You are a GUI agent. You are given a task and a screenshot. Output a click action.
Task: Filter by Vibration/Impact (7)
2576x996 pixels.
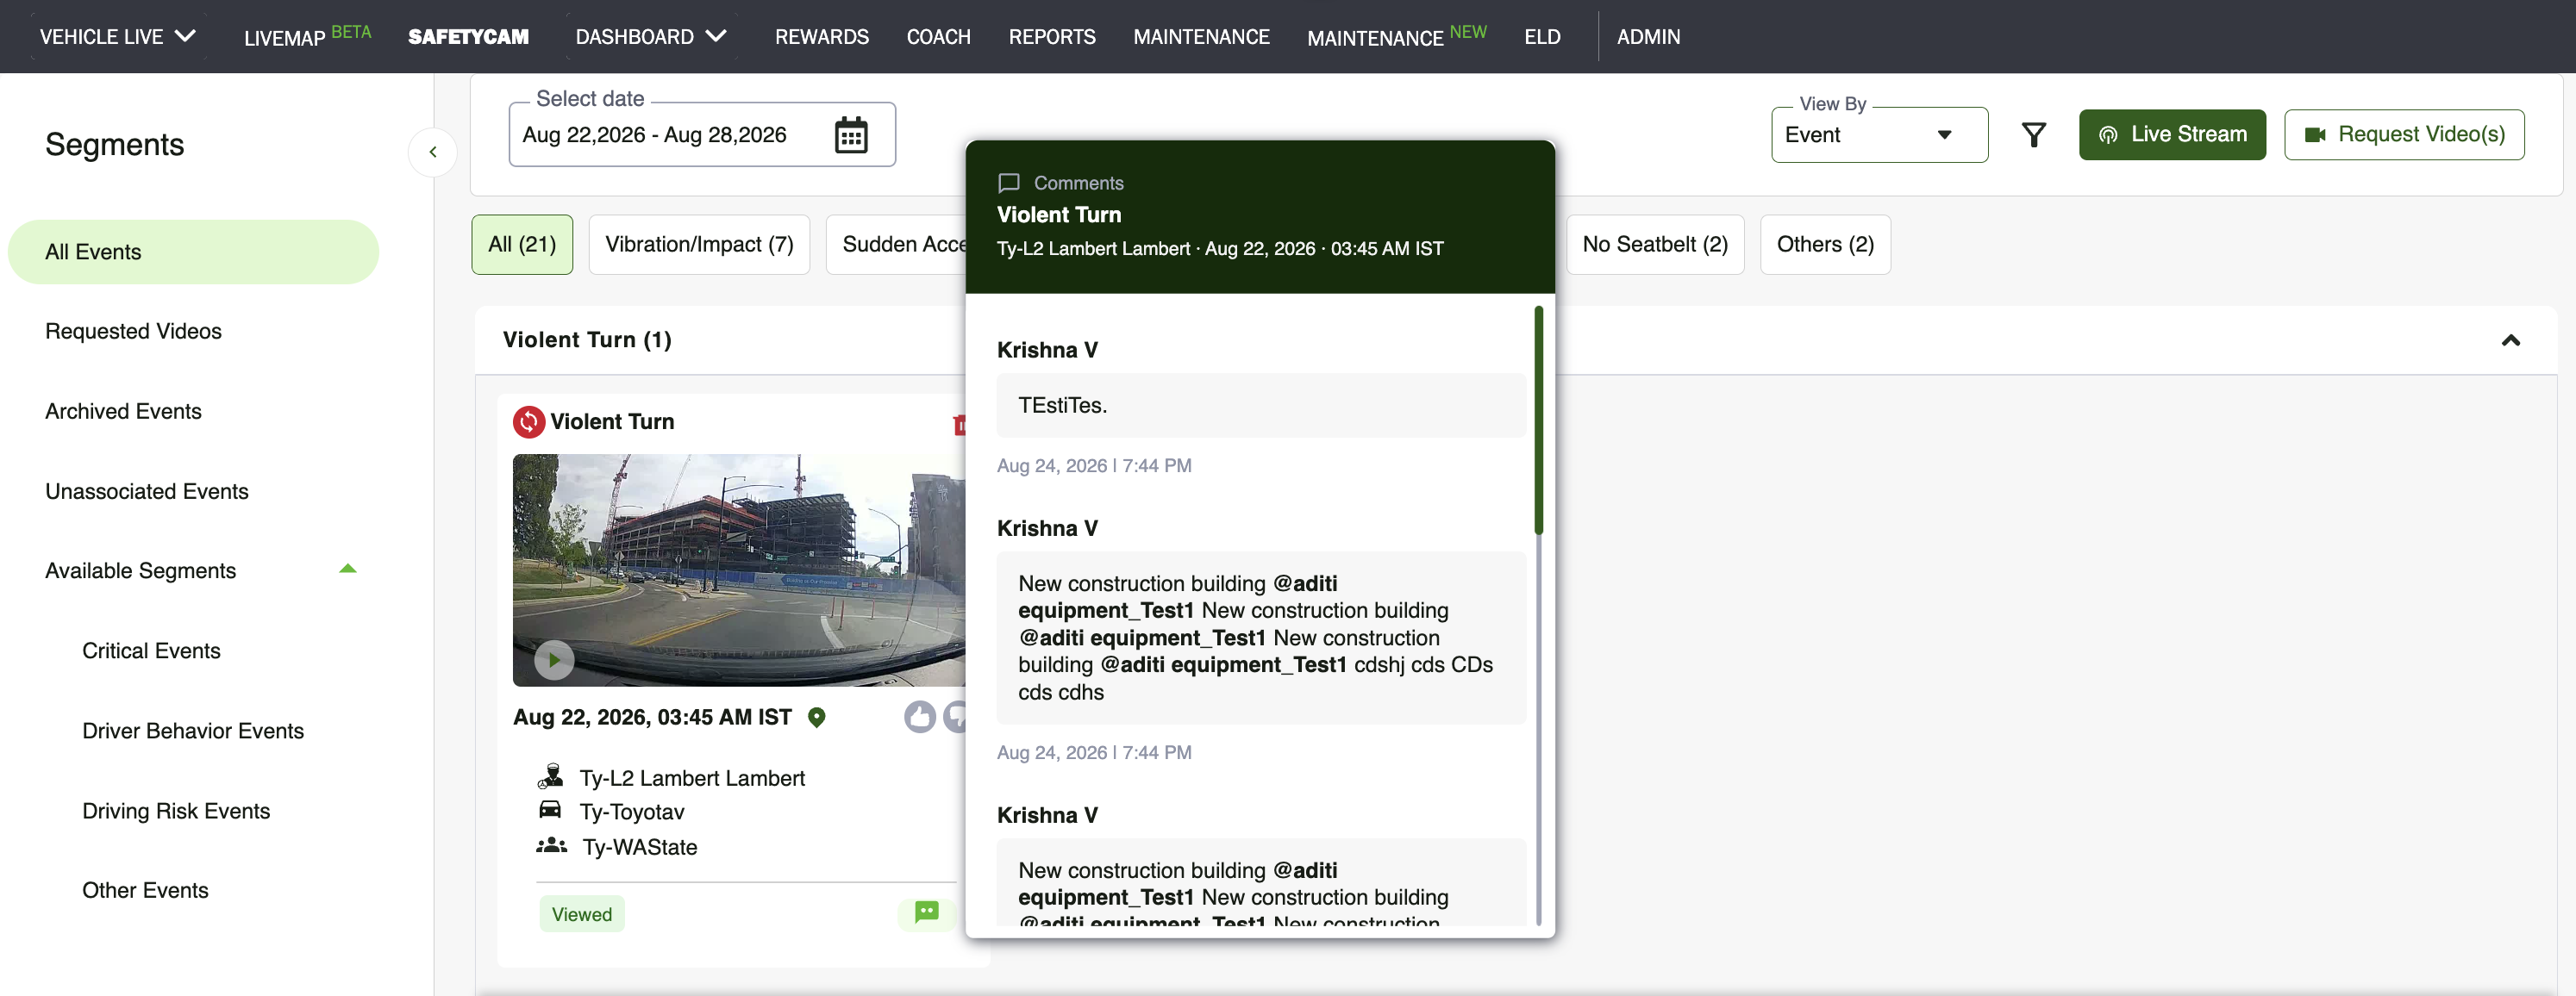699,245
